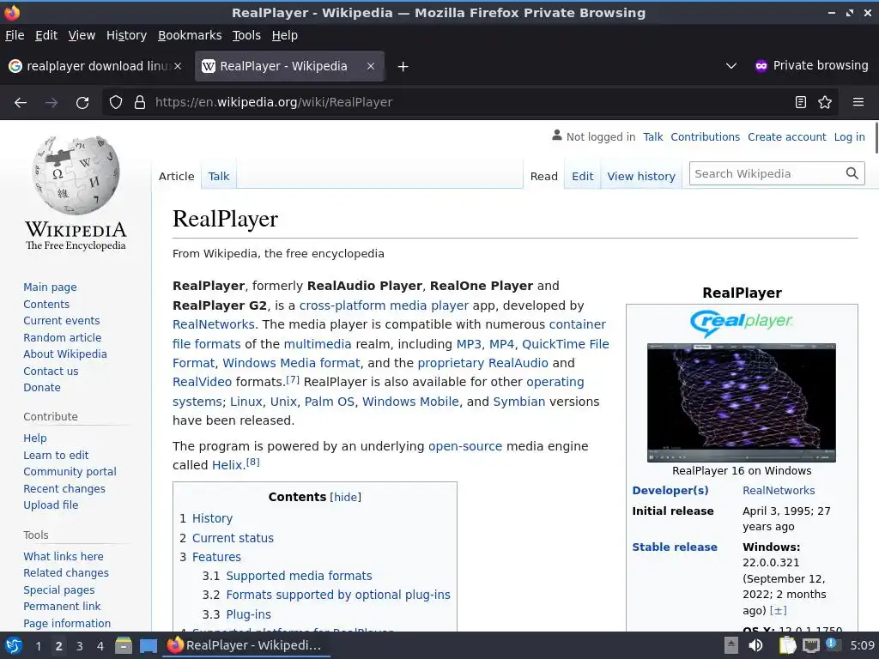The height and width of the screenshot is (659, 879).
Task: Follow the RealNetworks link in the intro paragraph
Action: tap(213, 325)
